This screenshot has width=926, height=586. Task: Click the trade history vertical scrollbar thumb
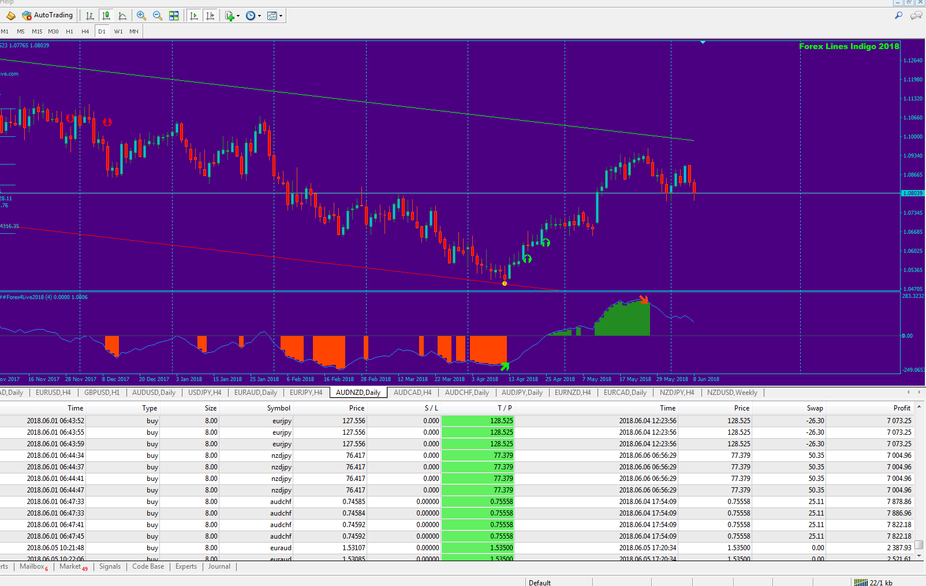(x=919, y=544)
